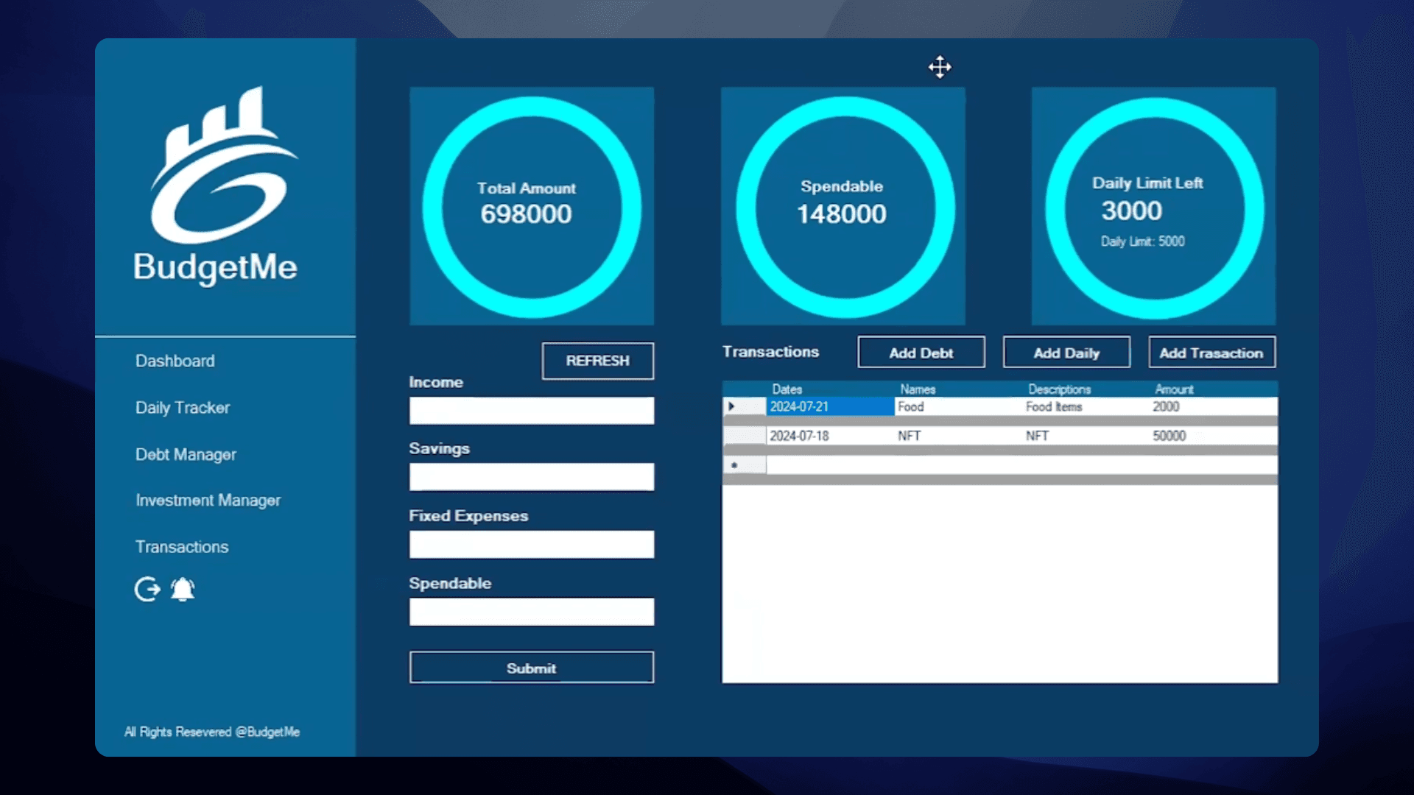Open Debt Manager page
This screenshot has height=795, width=1414.
click(x=186, y=454)
